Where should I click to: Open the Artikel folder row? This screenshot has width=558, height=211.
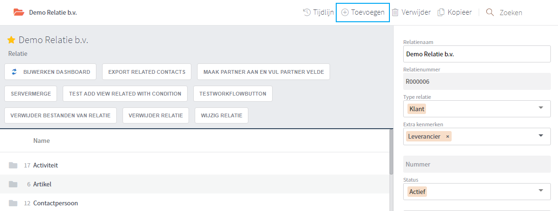click(x=195, y=184)
